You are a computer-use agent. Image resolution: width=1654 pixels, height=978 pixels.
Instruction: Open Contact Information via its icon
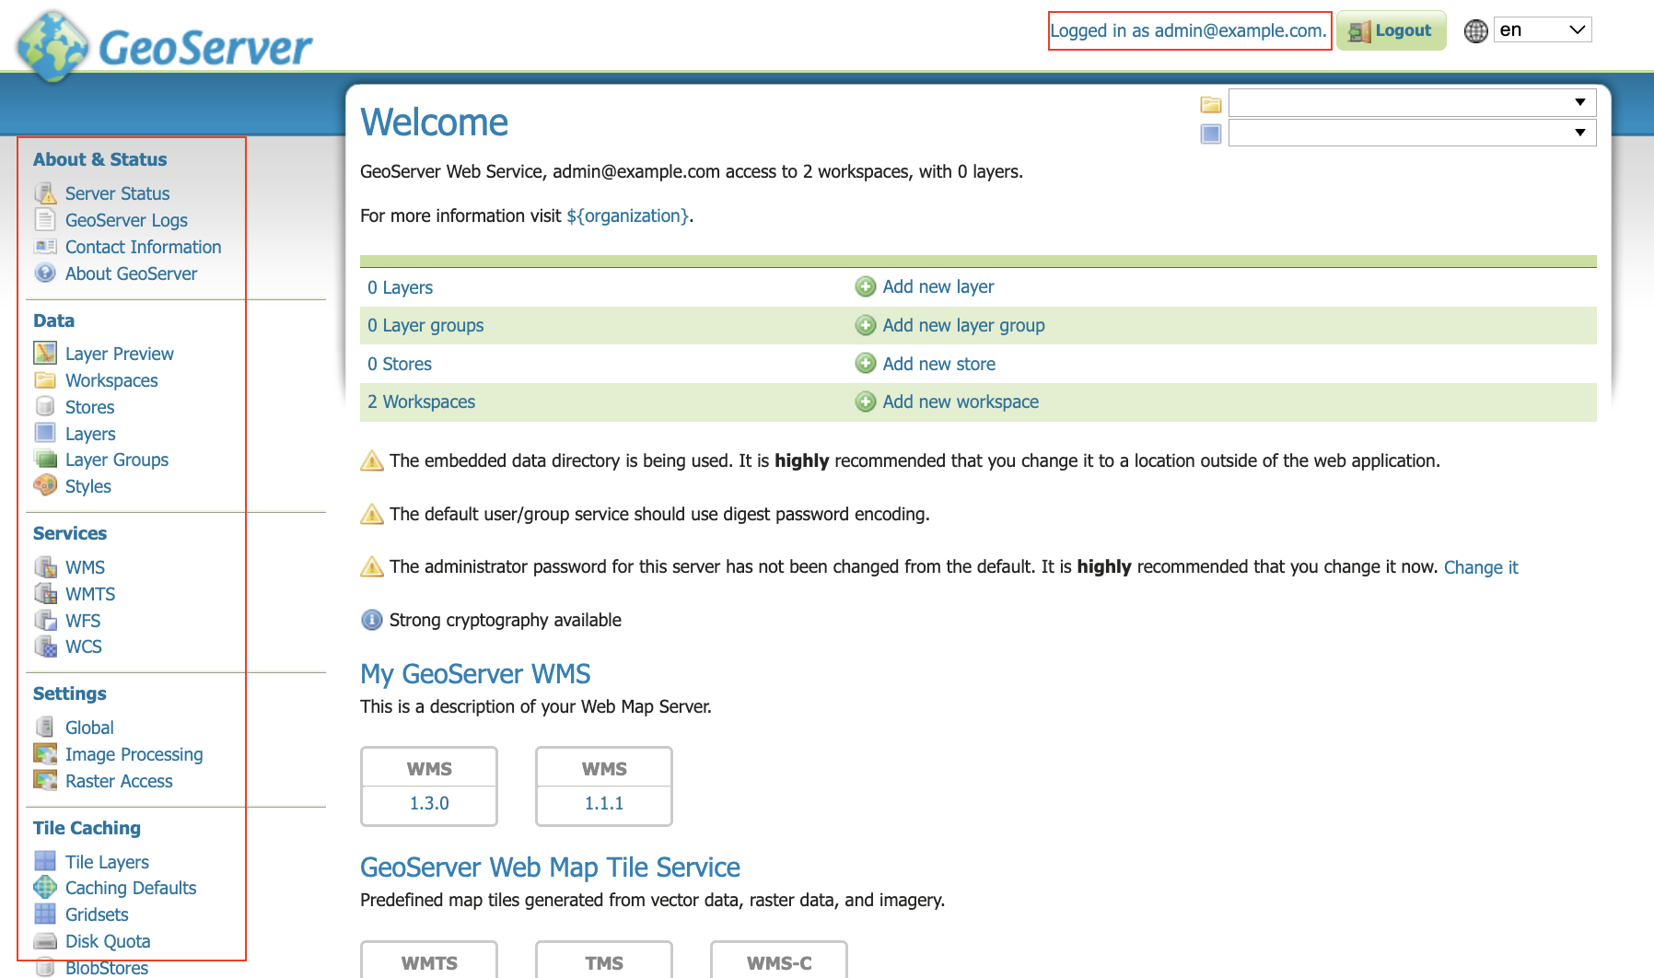click(x=45, y=246)
